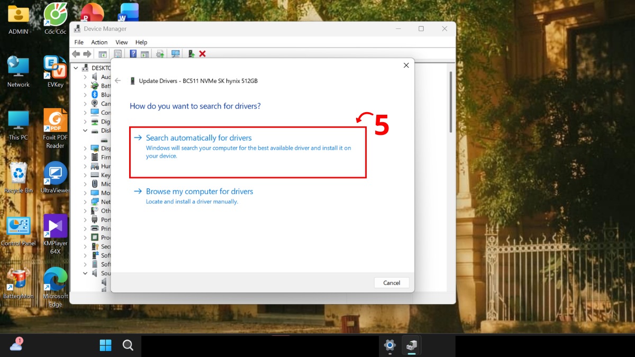Click the Cancel button in Update Drivers
This screenshot has width=635, height=357.
tap(392, 282)
